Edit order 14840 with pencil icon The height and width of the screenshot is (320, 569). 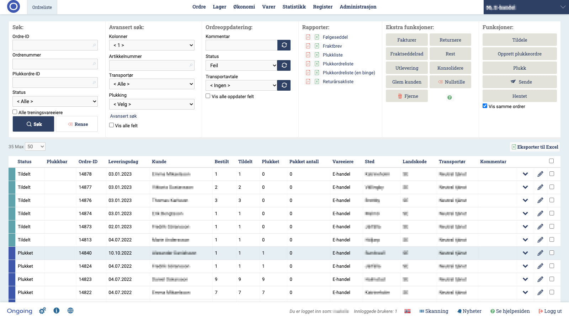(x=540, y=253)
